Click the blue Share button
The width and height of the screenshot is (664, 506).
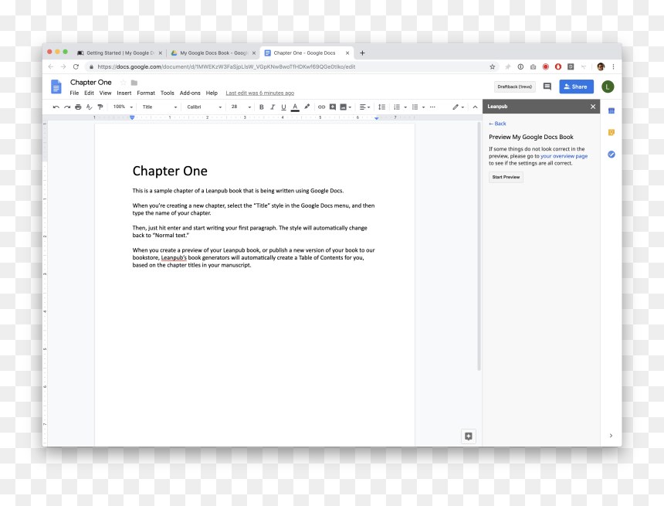tap(576, 87)
